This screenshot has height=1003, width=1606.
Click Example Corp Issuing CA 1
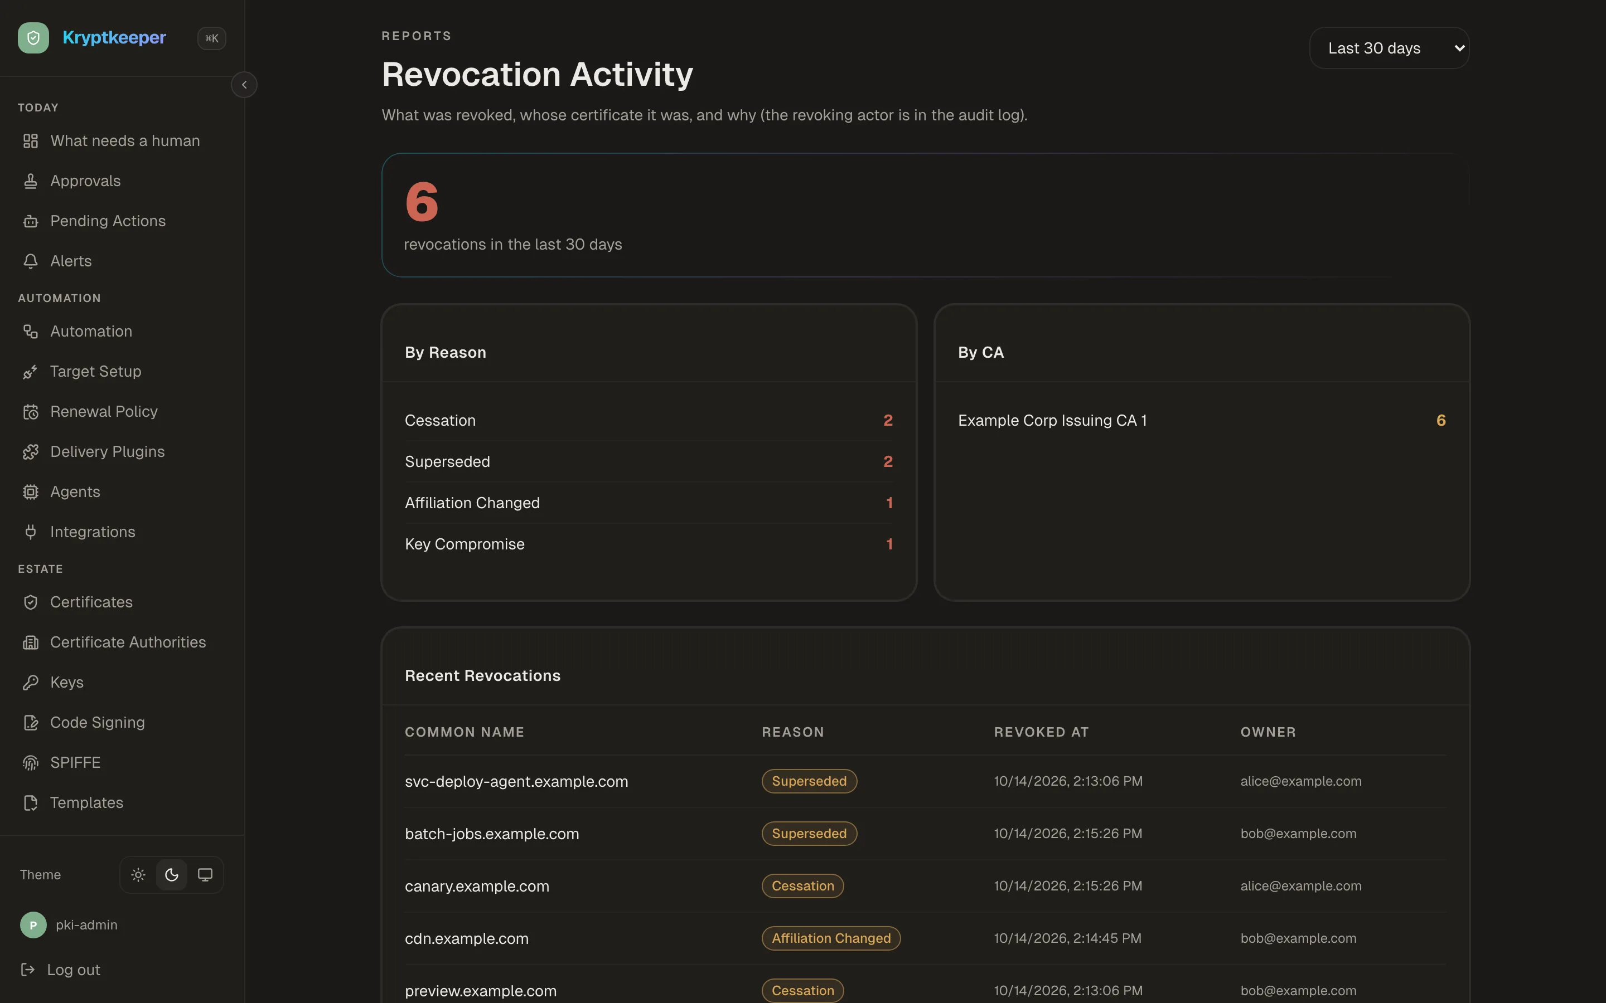pyautogui.click(x=1052, y=421)
